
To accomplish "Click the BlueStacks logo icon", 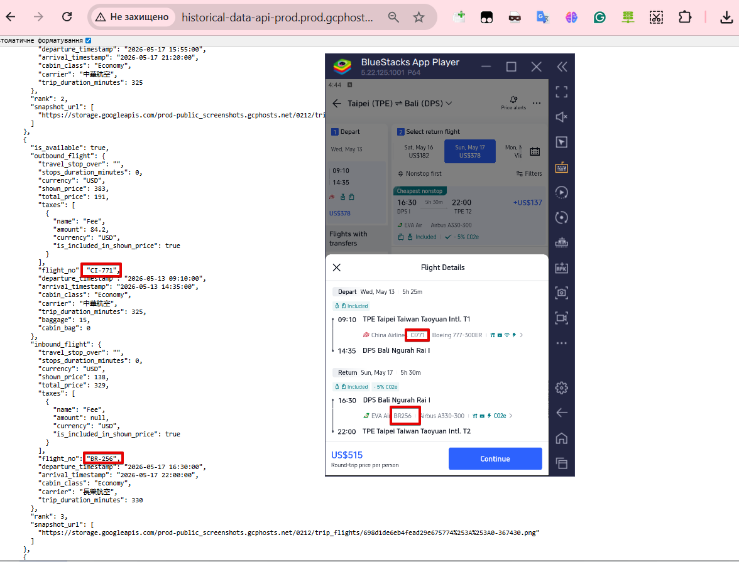I will click(342, 67).
